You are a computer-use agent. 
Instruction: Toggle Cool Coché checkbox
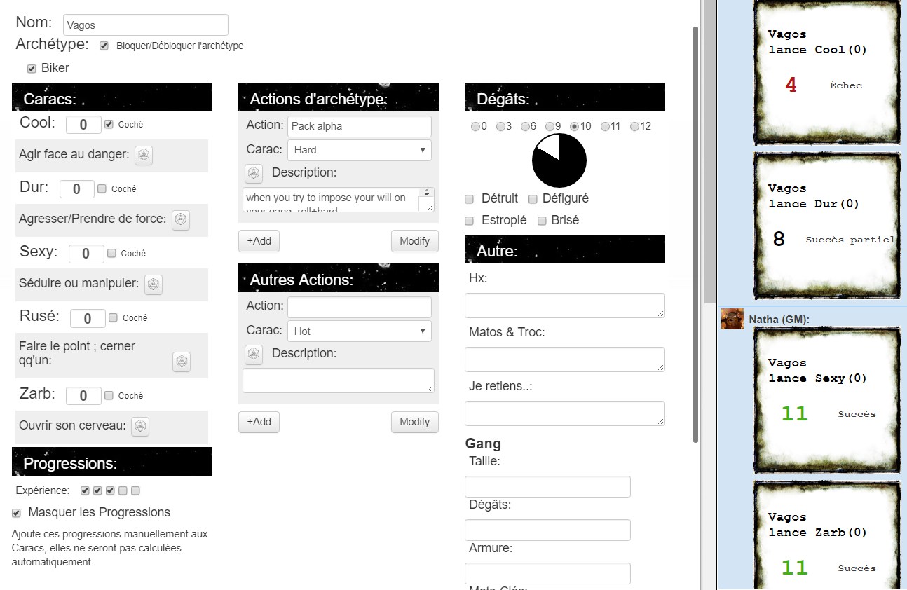(109, 124)
